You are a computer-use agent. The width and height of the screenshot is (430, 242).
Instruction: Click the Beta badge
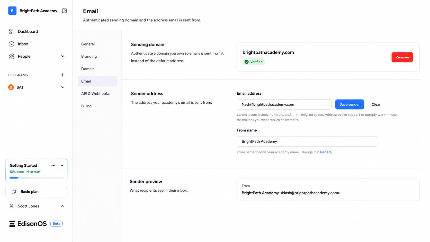coord(56,223)
